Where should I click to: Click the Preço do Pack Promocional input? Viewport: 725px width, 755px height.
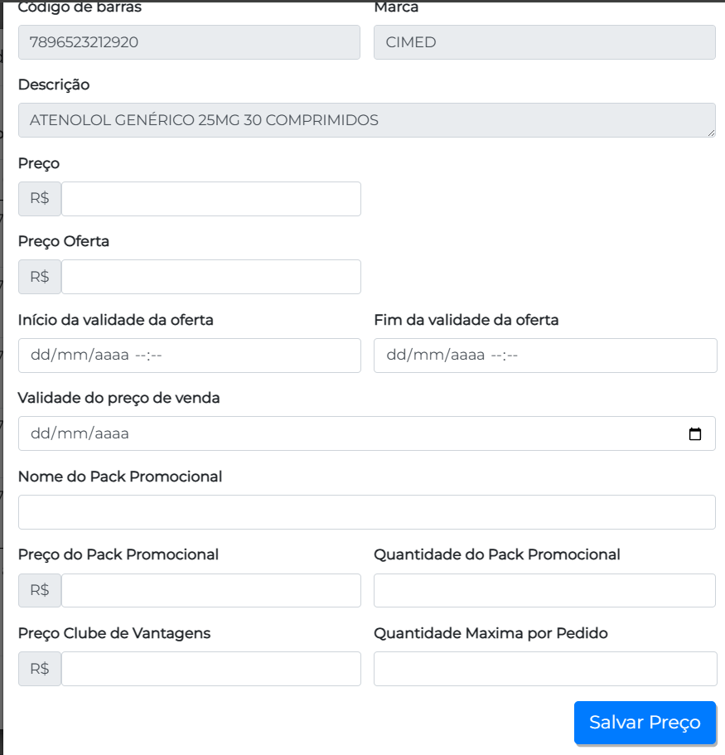point(211,590)
